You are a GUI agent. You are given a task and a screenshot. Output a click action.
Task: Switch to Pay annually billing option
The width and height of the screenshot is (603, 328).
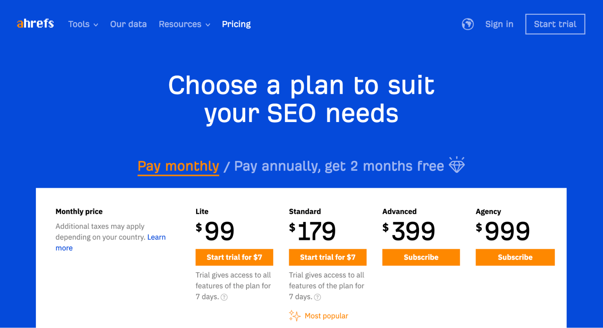tap(339, 166)
